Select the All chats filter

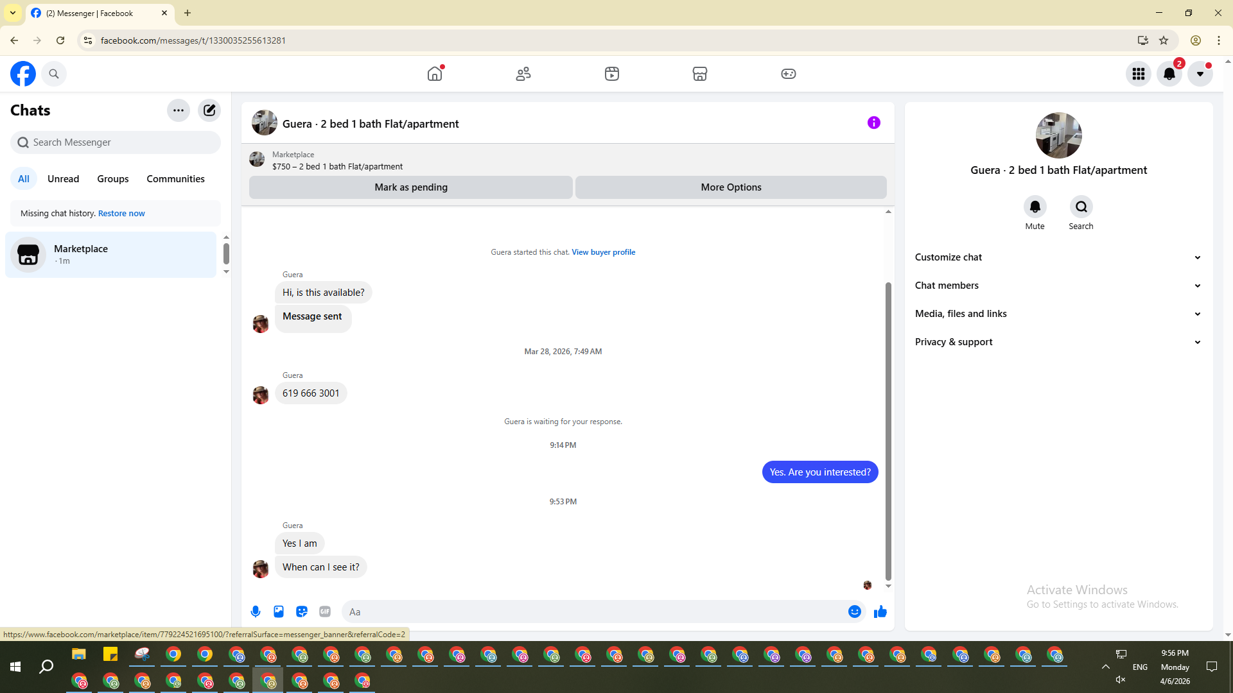coord(24,179)
